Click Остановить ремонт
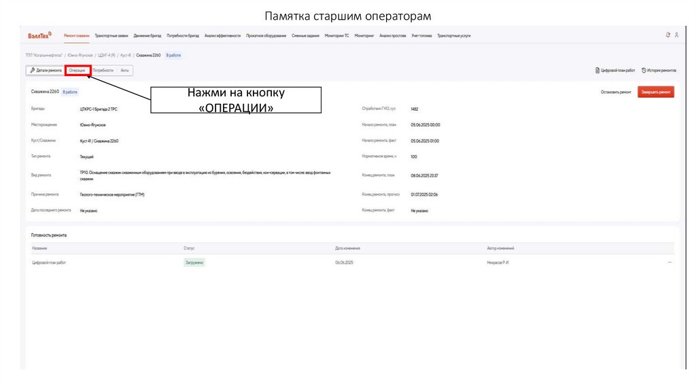 (616, 92)
